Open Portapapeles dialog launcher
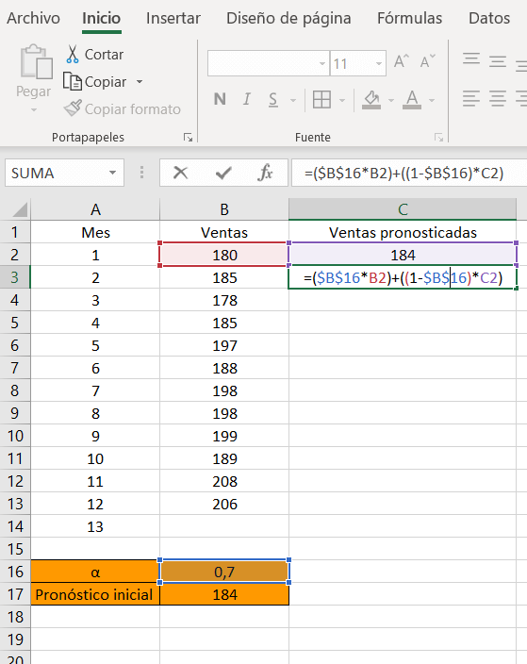Image resolution: width=527 pixels, height=664 pixels. 188,137
